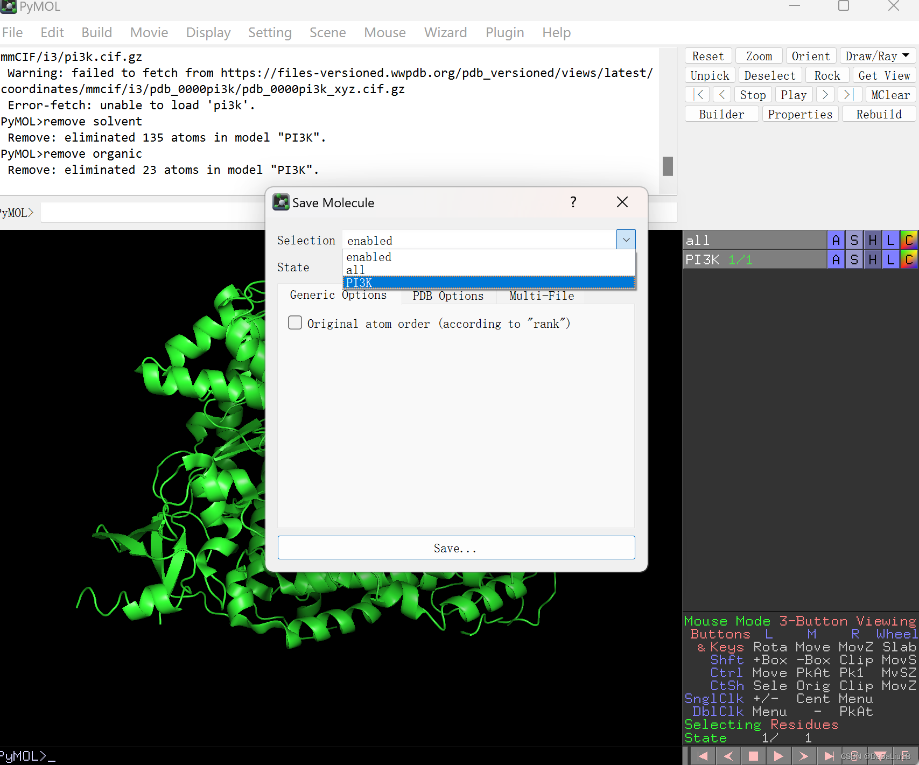Image resolution: width=919 pixels, height=765 pixels.
Task: Click bottom bar stop square icon
Action: pos(753,756)
